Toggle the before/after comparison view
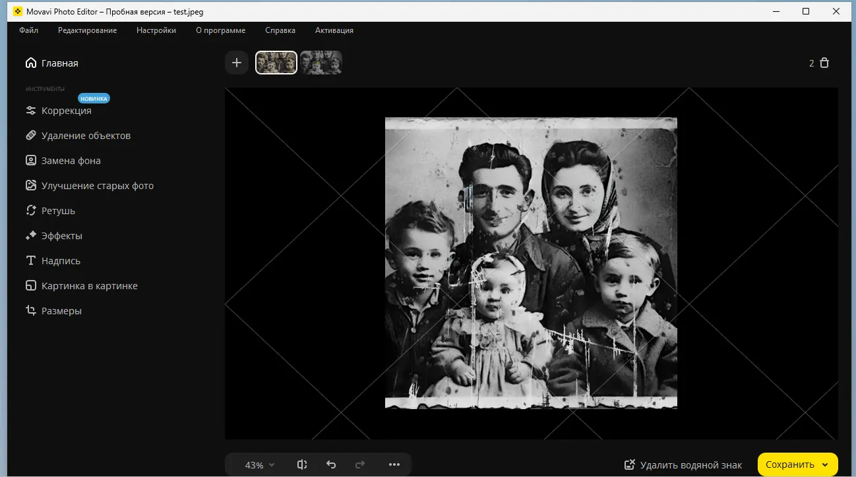 coord(301,464)
